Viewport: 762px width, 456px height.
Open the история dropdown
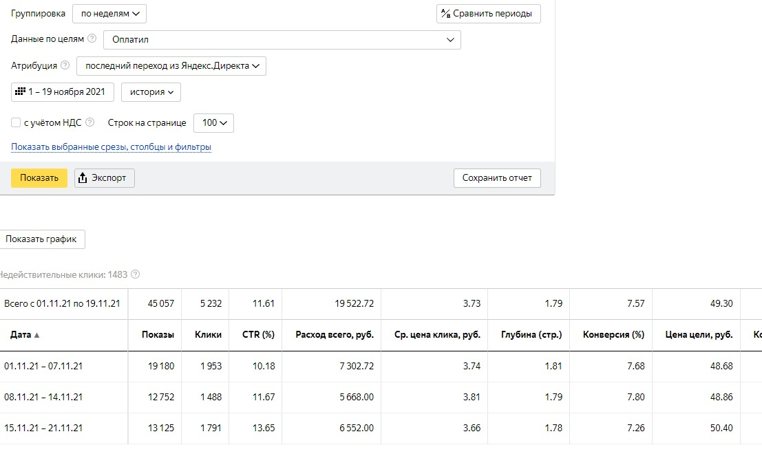151,91
